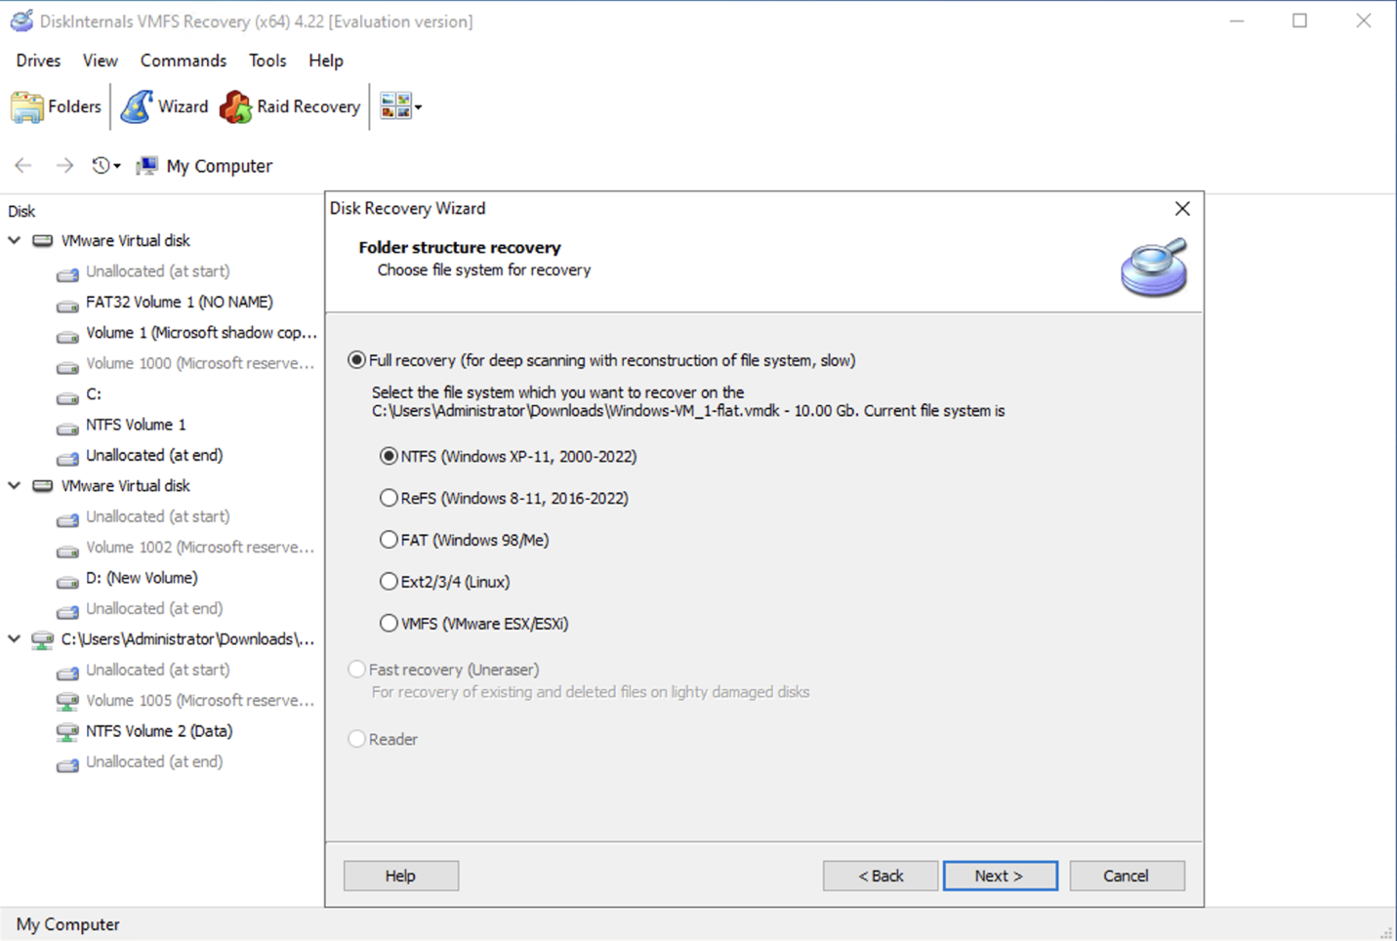Screen dimensions: 1397x941
Task: Proceed with the Next button
Action: (x=1000, y=876)
